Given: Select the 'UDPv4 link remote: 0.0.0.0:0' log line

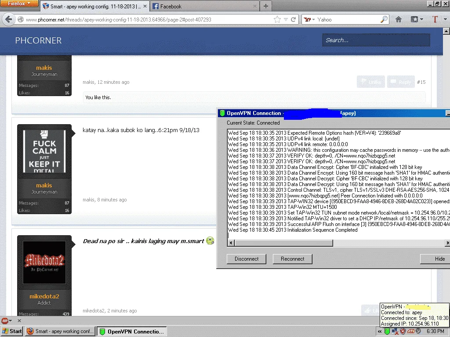Looking at the screenshot, I should coord(288,144).
